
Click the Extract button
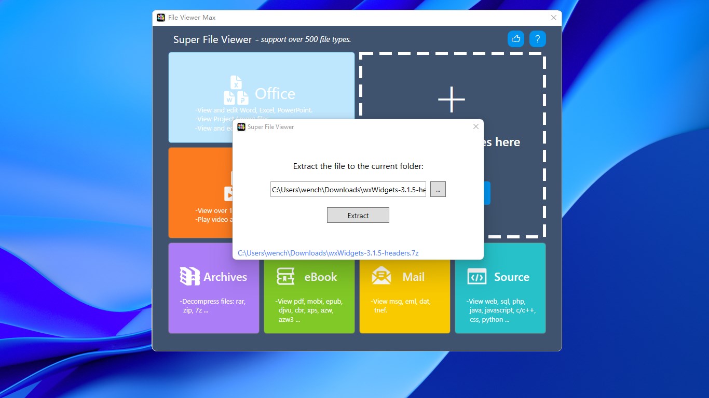pos(358,216)
